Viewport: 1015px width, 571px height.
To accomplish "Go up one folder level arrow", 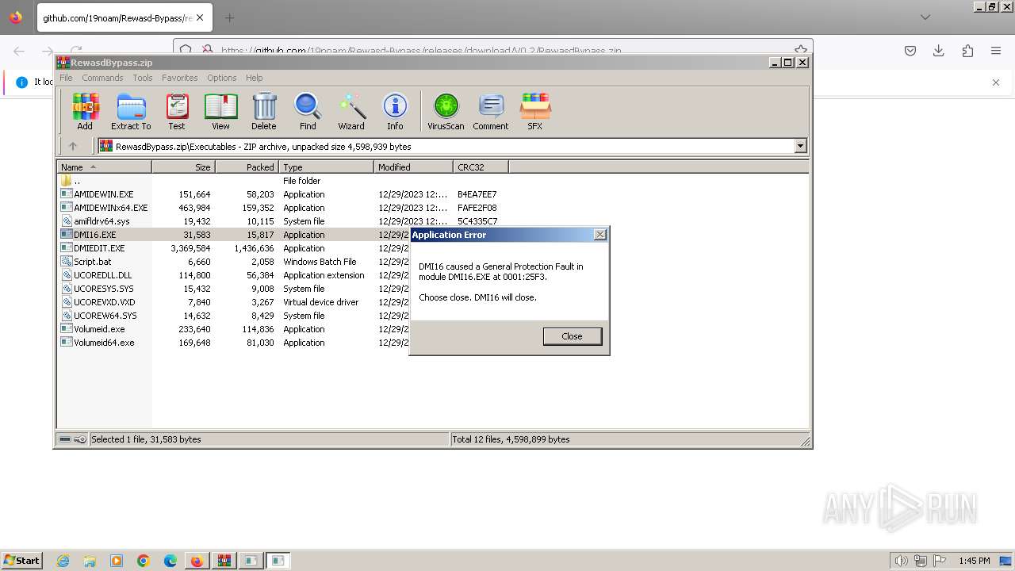I will coord(73,146).
